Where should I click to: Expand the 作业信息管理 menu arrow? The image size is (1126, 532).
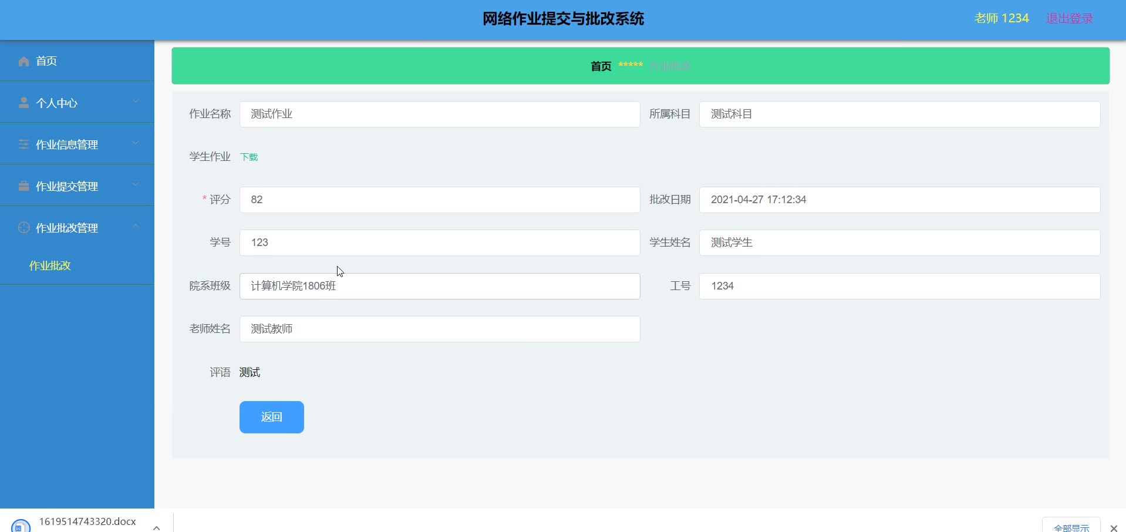136,143
